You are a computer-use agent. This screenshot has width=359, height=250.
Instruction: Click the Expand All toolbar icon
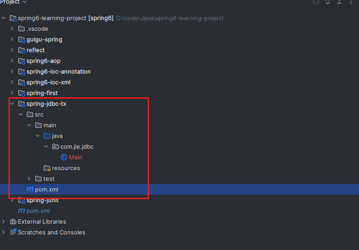328,2
